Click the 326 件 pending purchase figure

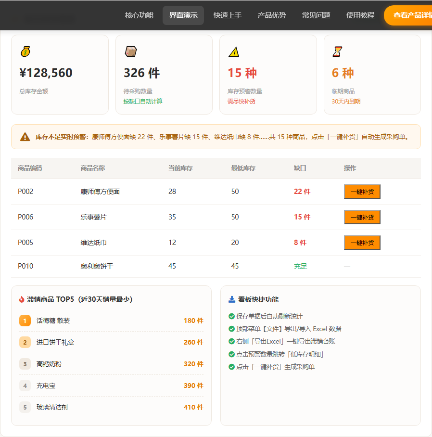click(x=141, y=73)
